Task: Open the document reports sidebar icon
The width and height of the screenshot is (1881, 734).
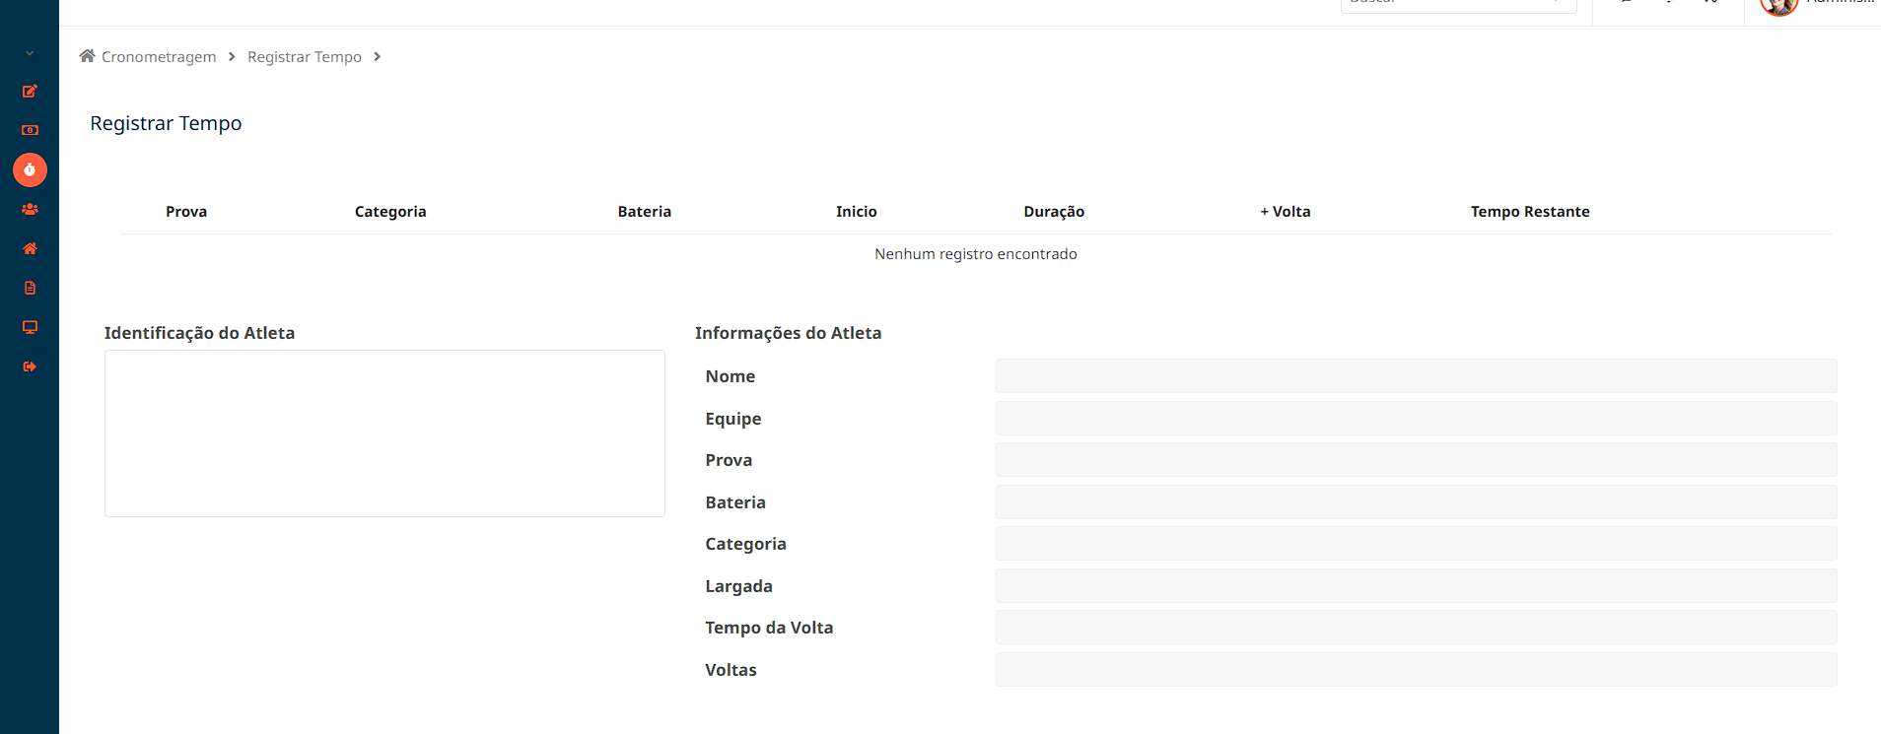Action: (30, 288)
